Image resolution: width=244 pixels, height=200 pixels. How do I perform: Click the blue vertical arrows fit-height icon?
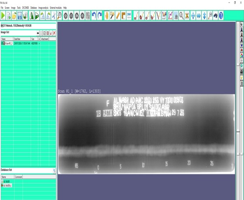pyautogui.click(x=204, y=16)
